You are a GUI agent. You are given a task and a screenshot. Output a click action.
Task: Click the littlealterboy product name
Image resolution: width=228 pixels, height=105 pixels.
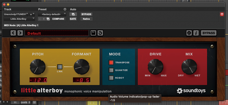pos(42,90)
